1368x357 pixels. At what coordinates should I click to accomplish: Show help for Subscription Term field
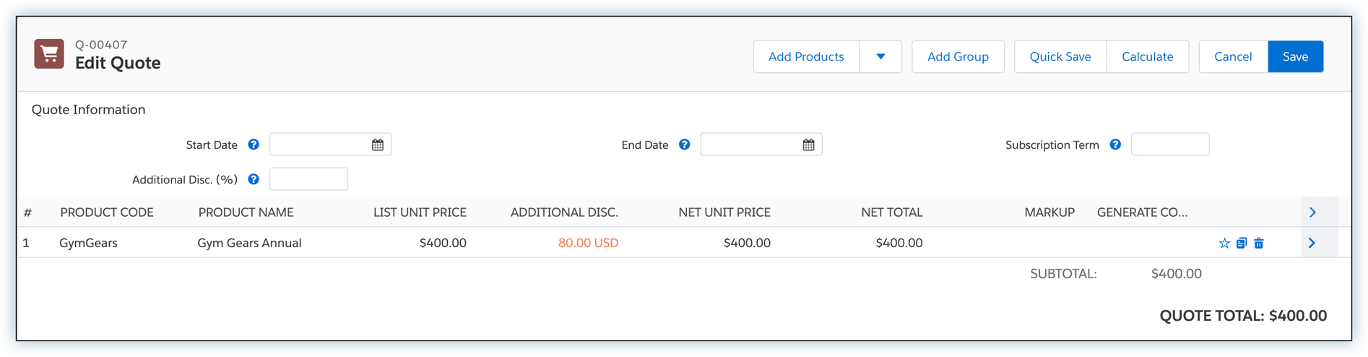1115,145
